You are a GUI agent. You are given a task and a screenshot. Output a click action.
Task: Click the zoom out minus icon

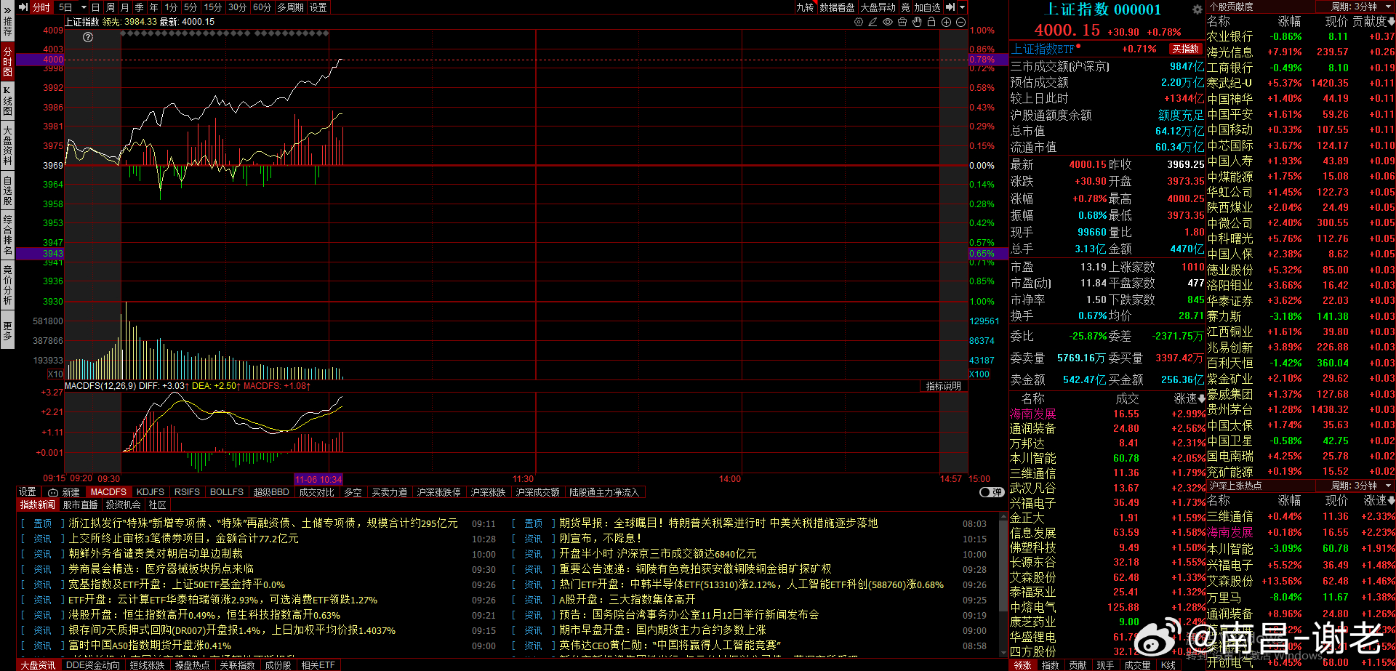point(961,22)
